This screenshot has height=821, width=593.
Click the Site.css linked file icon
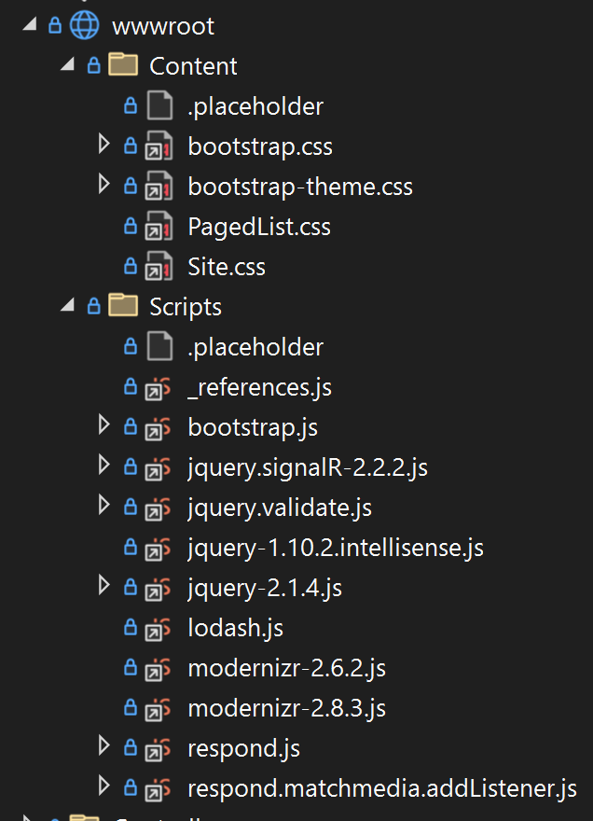pyautogui.click(x=159, y=266)
